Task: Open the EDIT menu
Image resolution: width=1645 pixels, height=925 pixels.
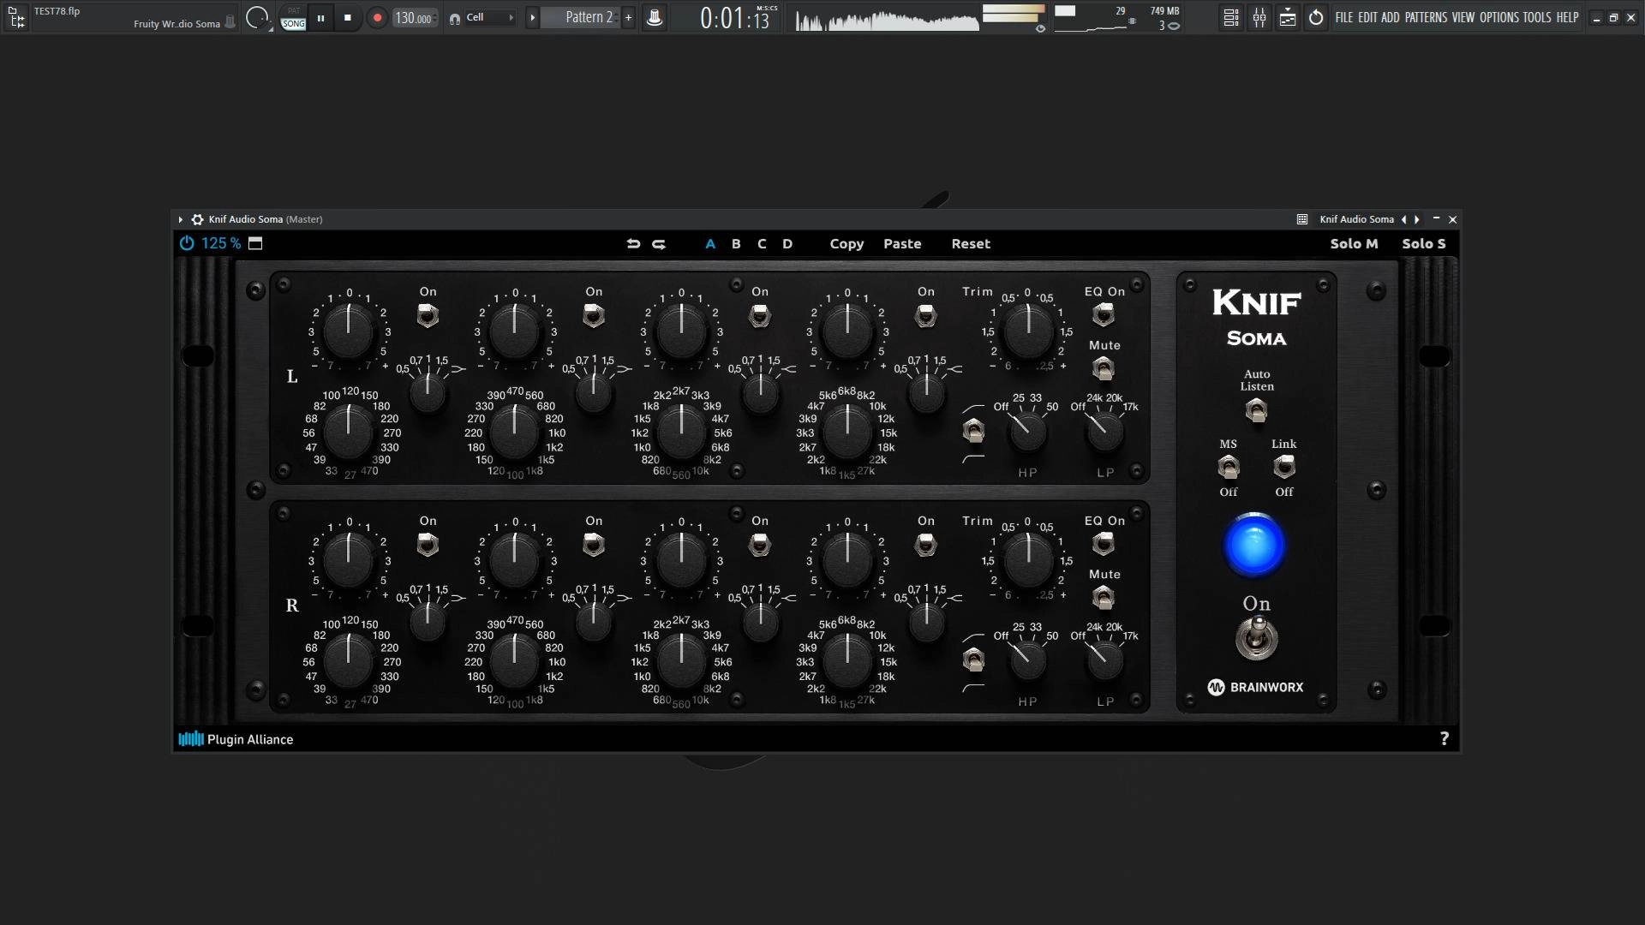Action: click(x=1367, y=17)
